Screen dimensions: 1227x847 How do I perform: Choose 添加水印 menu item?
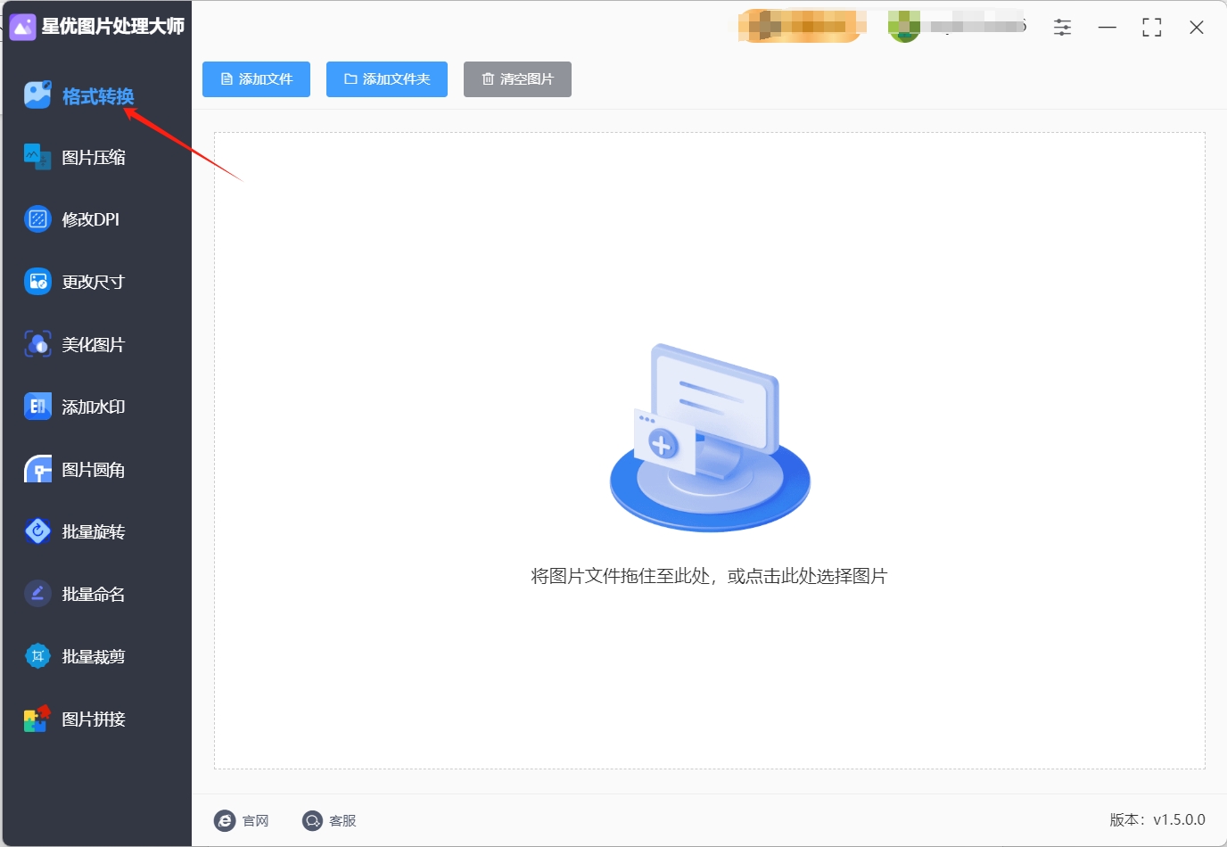click(94, 407)
